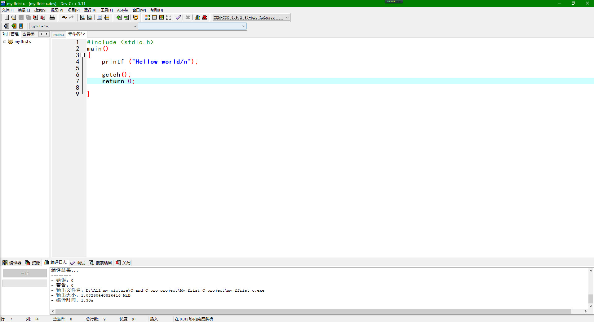The width and height of the screenshot is (594, 322).
Task: Open the 项目[P] menu
Action: pyautogui.click(x=73, y=10)
